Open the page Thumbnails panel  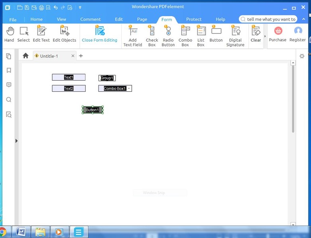pyautogui.click(x=9, y=56)
